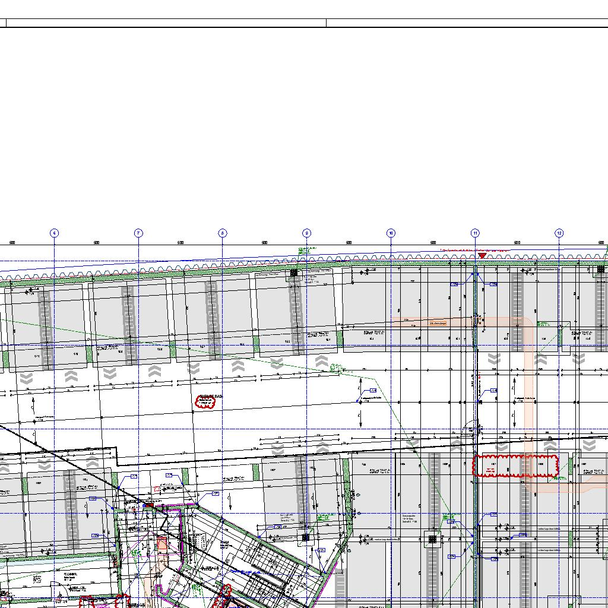Click the vertical orange highlighted route band
608x608 pixels.
tap(529, 386)
